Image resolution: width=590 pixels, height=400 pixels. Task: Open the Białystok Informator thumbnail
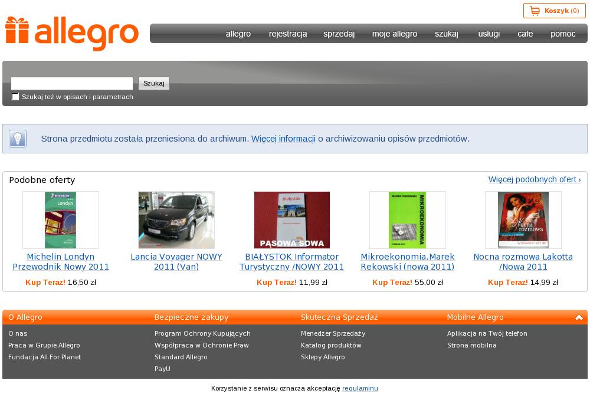pyautogui.click(x=292, y=220)
